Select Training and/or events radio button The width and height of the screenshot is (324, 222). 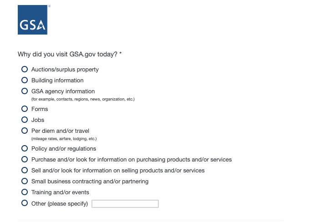point(25,192)
